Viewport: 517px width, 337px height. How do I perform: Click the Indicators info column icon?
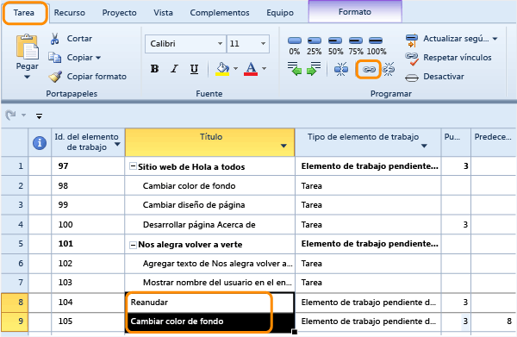pyautogui.click(x=40, y=143)
